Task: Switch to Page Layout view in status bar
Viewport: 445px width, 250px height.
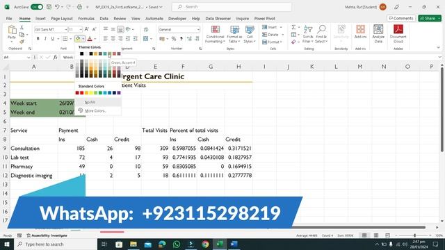Action: [376, 235]
